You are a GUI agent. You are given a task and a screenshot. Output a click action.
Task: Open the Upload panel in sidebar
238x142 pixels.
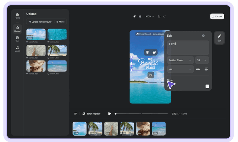[x=17, y=29]
